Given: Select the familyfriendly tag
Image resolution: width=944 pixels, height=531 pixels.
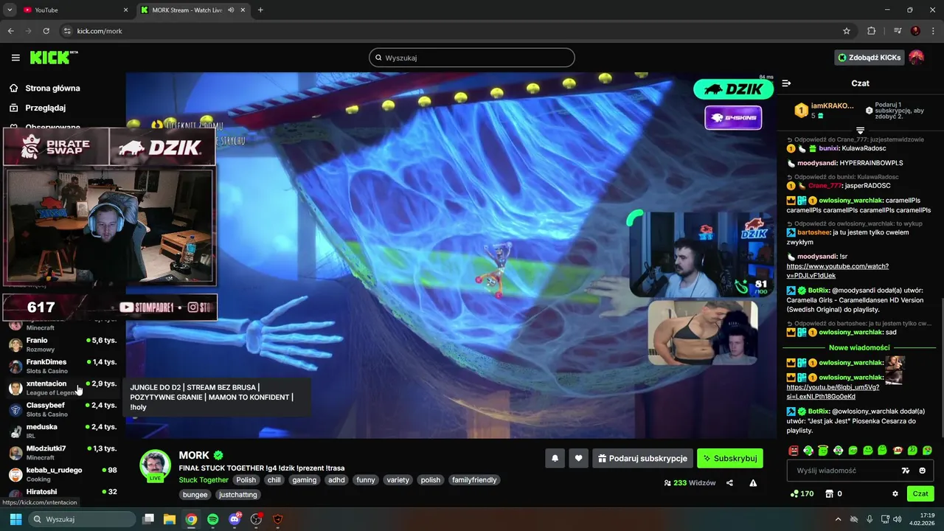Looking at the screenshot, I should click(x=473, y=479).
